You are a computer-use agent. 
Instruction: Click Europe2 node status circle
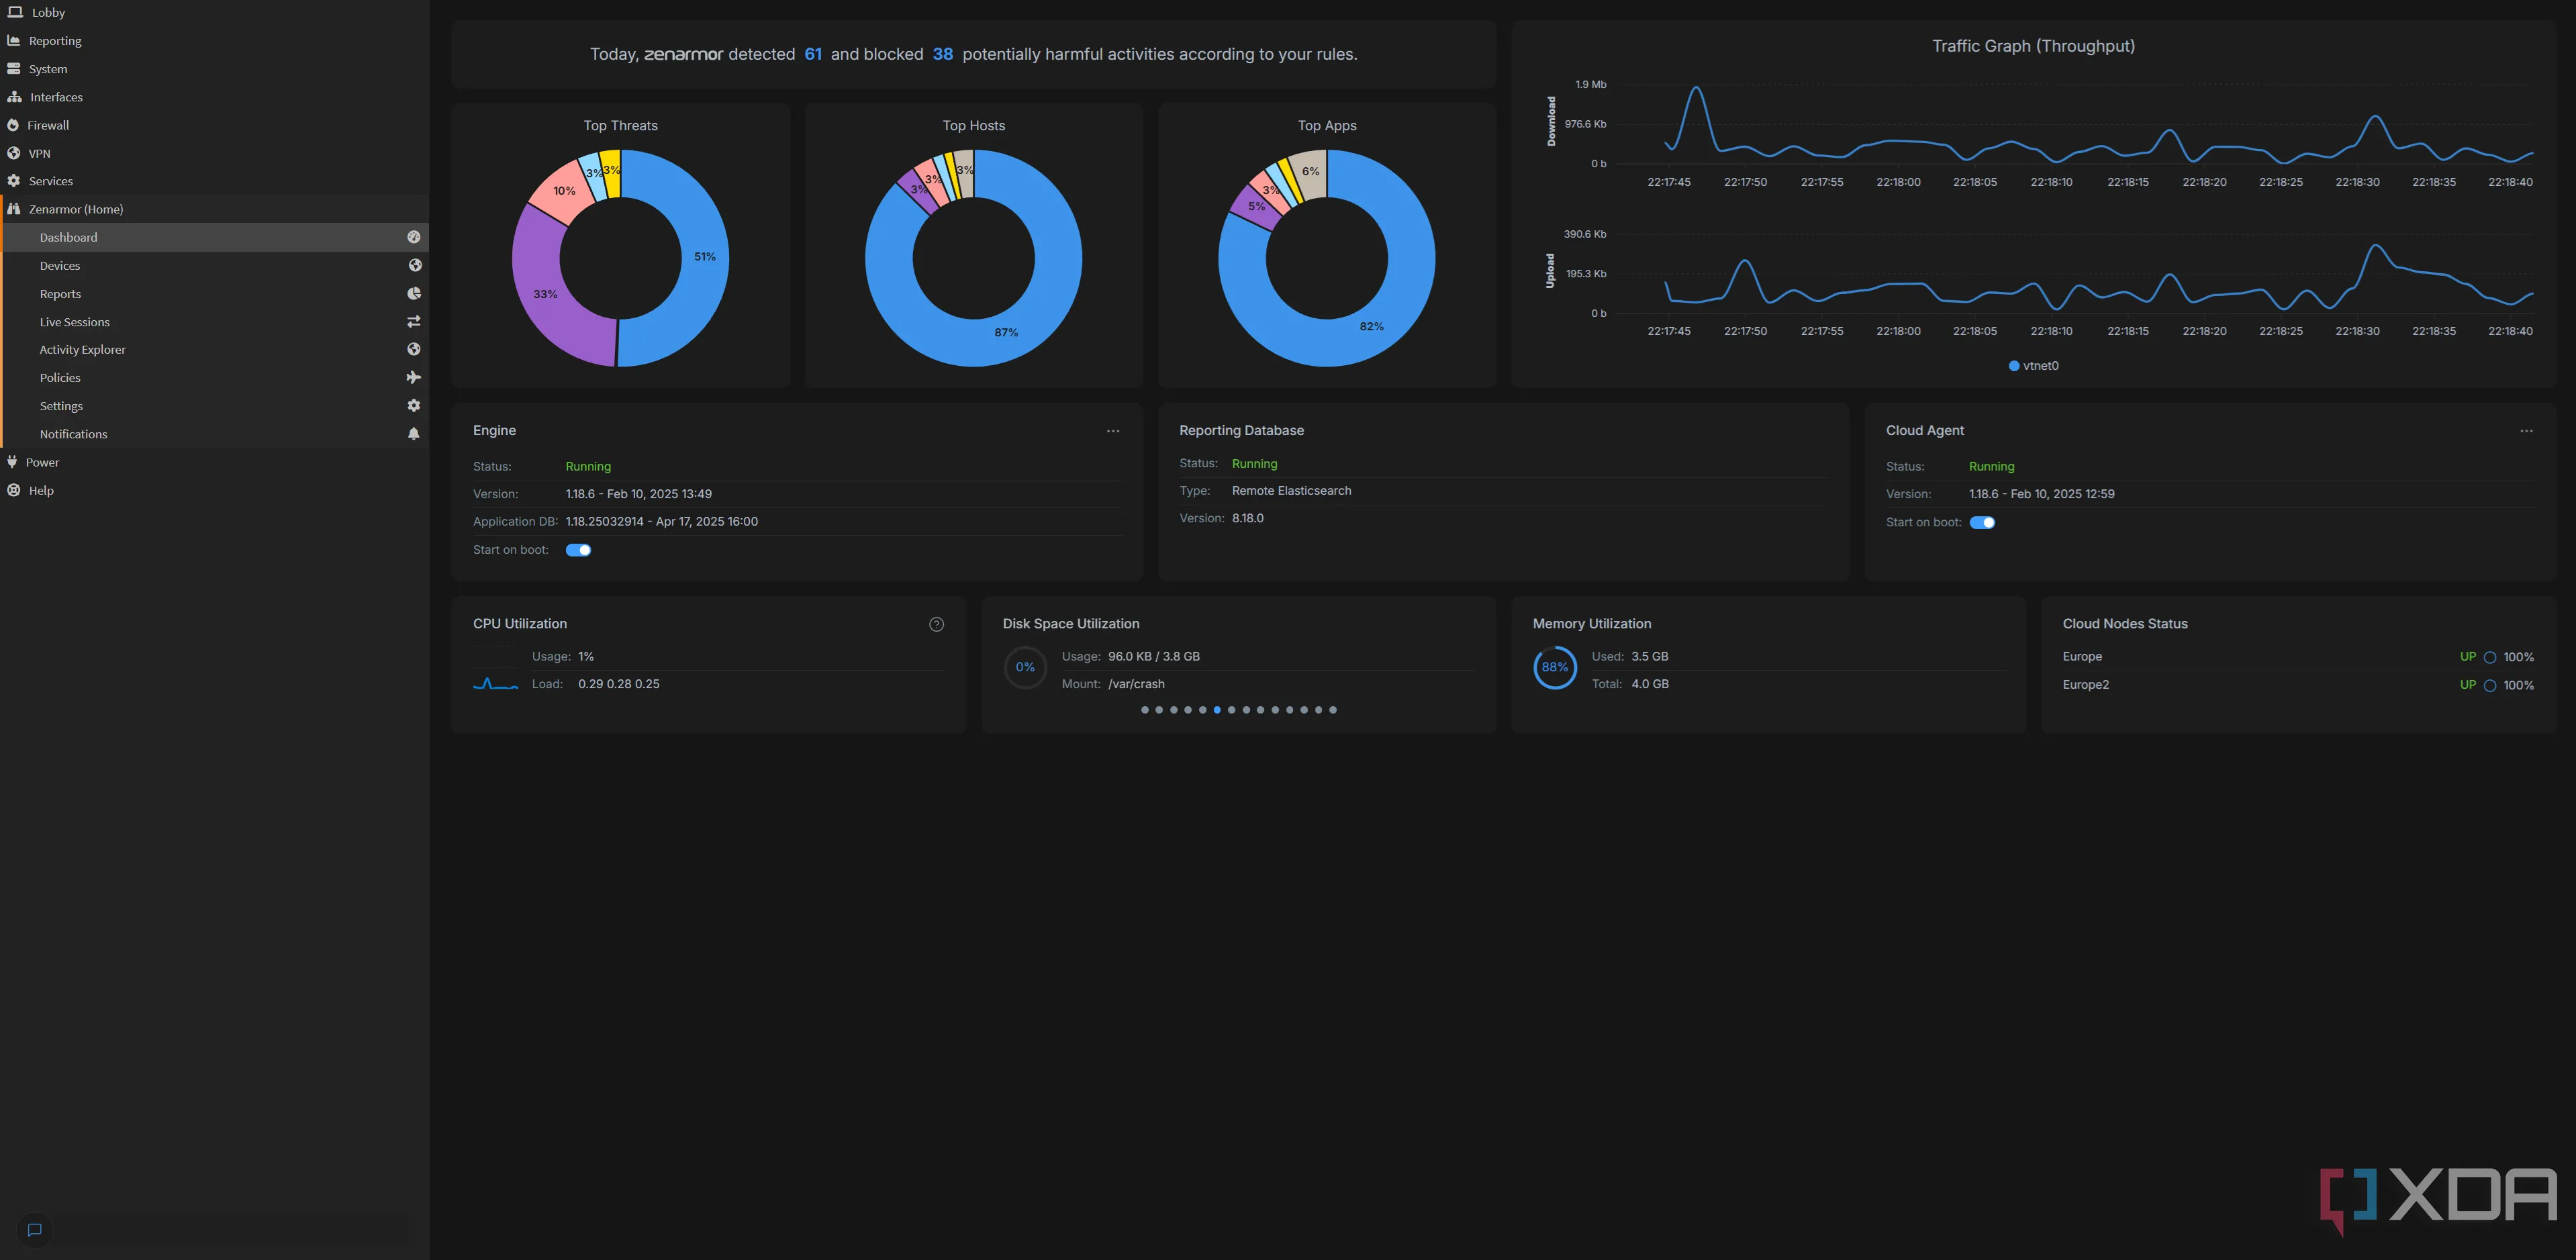click(x=2490, y=685)
